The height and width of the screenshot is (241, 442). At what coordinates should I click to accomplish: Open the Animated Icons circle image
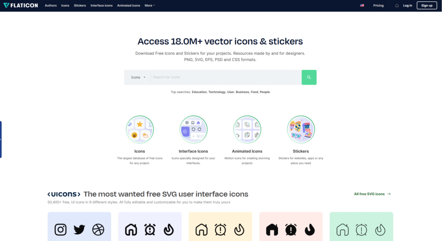coord(247,130)
